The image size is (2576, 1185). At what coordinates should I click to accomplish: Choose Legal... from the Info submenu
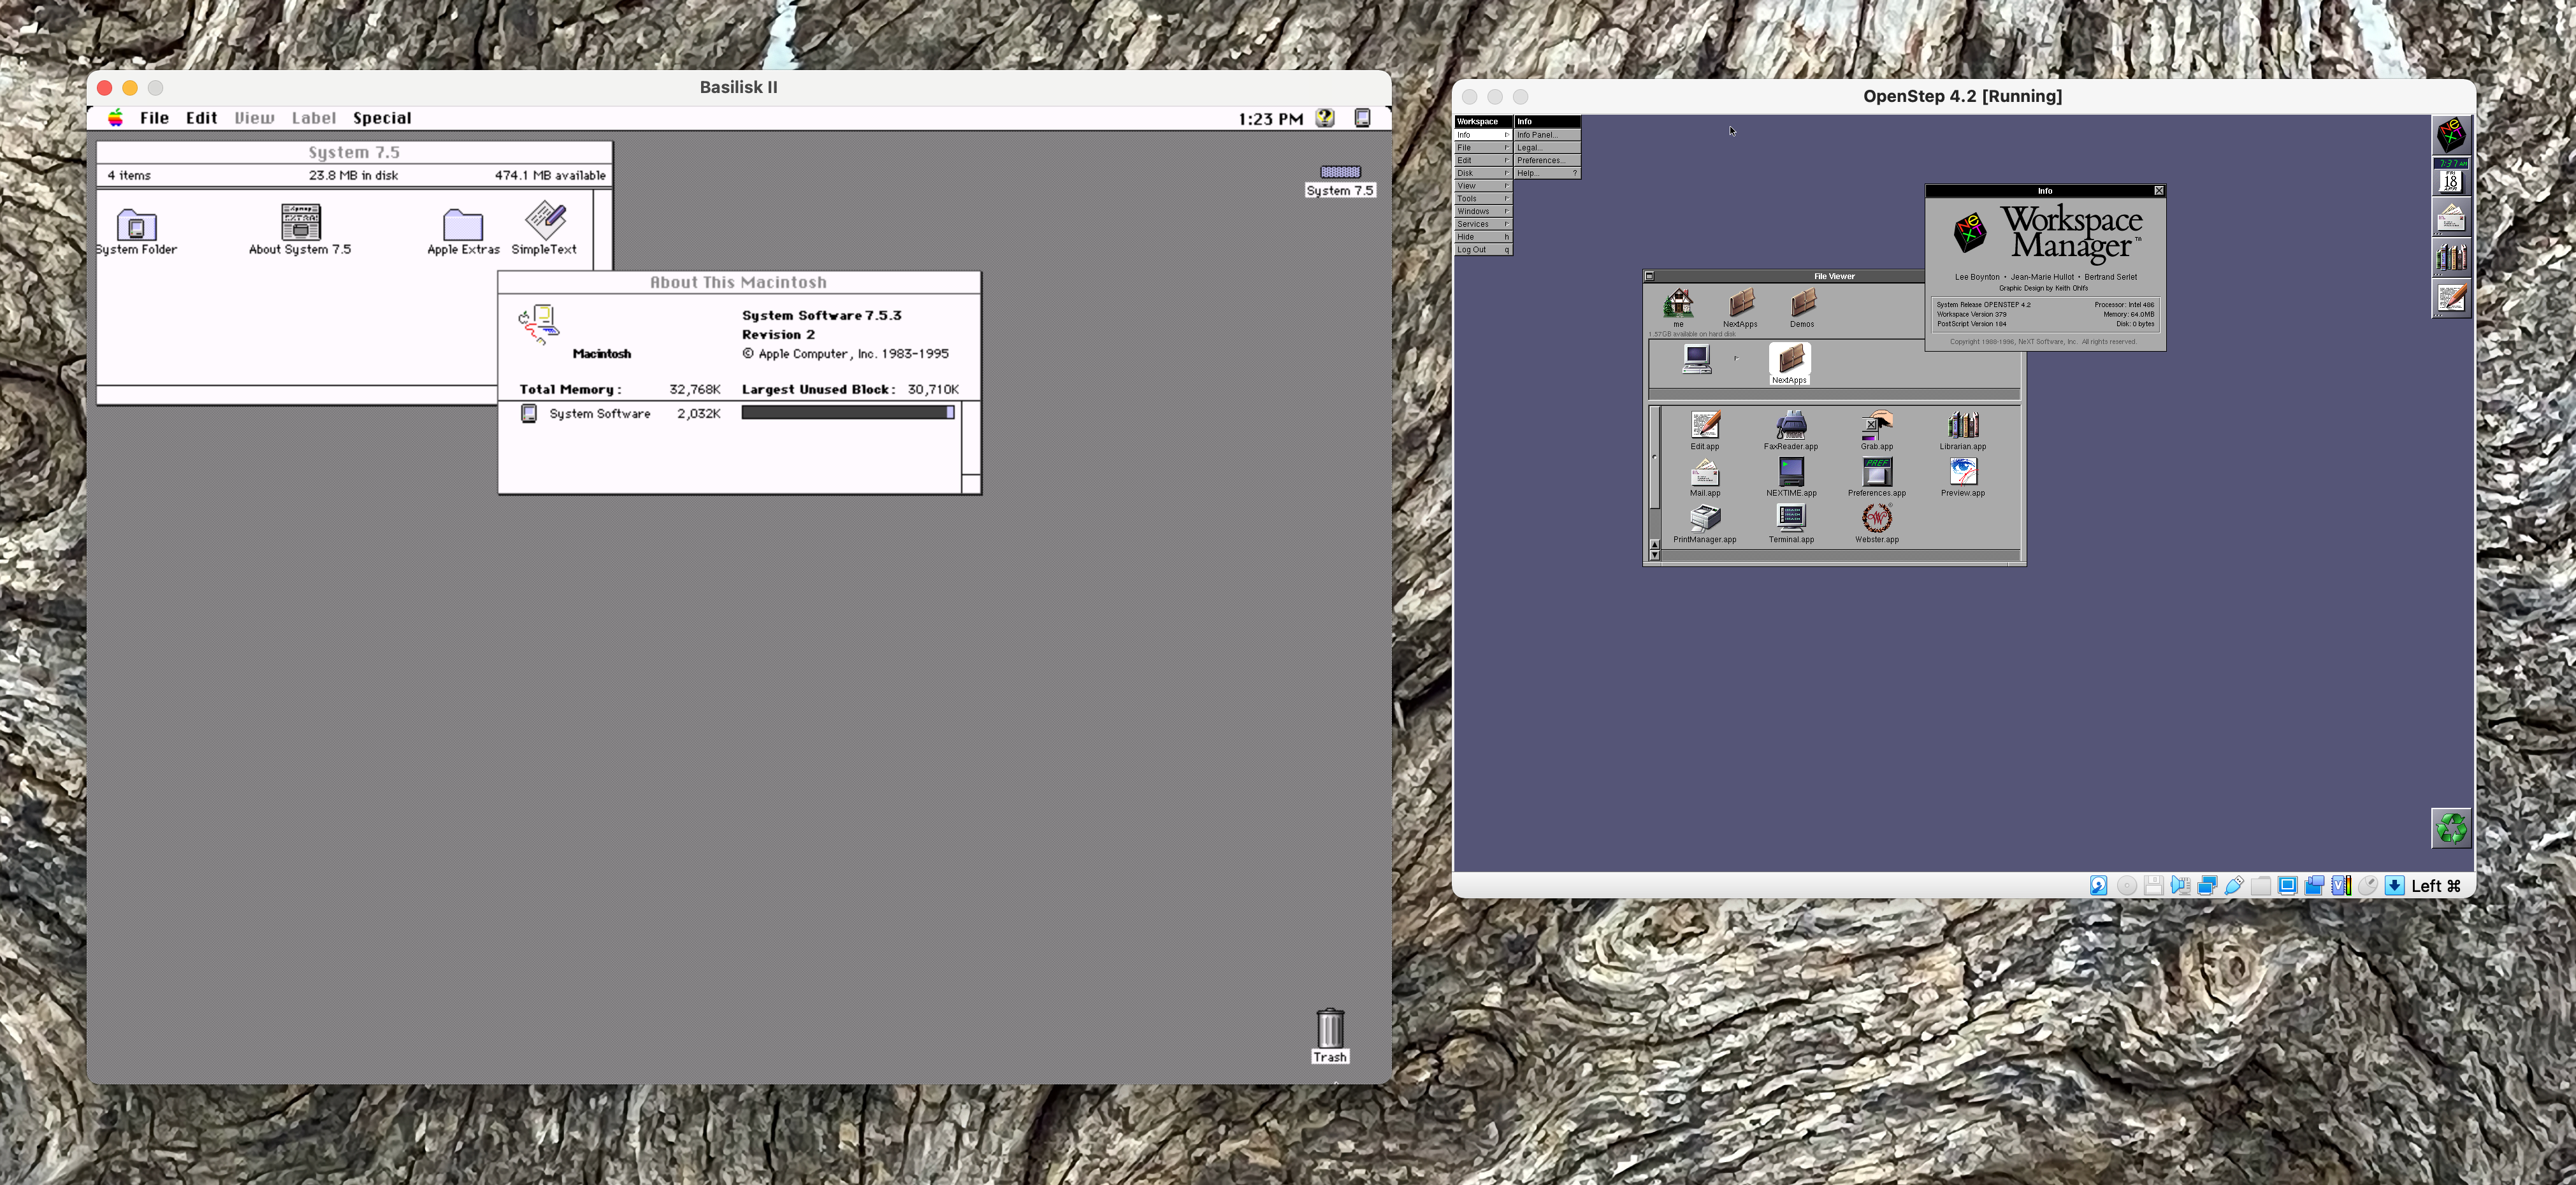pos(1547,147)
